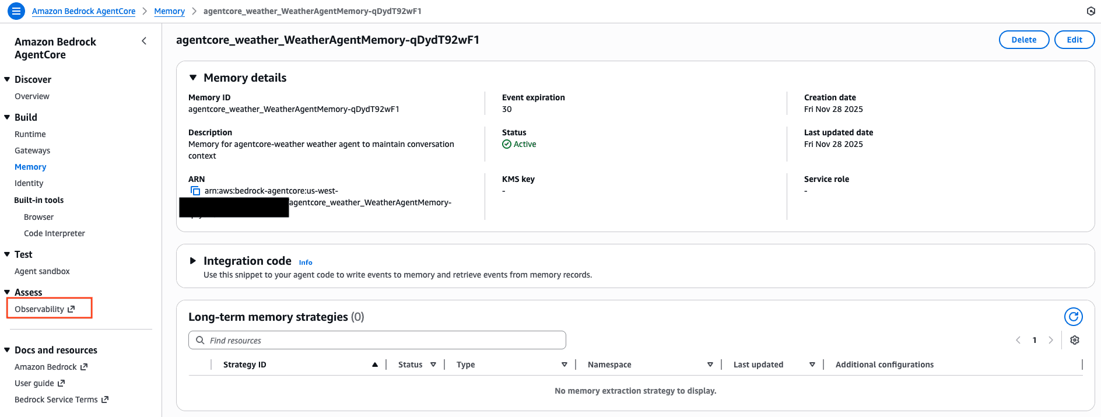Sort by Strategy ID ascending arrow

point(375,365)
